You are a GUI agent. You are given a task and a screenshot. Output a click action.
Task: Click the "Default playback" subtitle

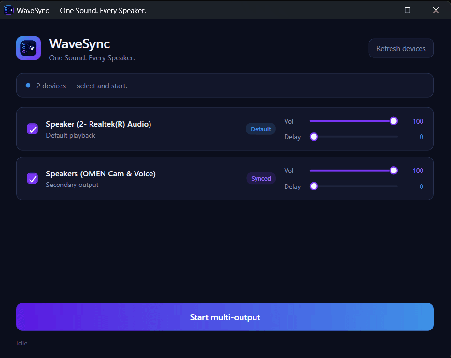coord(71,135)
